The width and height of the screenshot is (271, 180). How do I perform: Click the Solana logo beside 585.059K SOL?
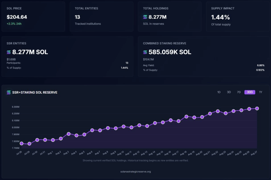coord(145,52)
